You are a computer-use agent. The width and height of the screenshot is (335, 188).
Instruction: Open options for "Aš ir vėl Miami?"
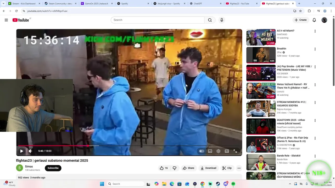315,31
